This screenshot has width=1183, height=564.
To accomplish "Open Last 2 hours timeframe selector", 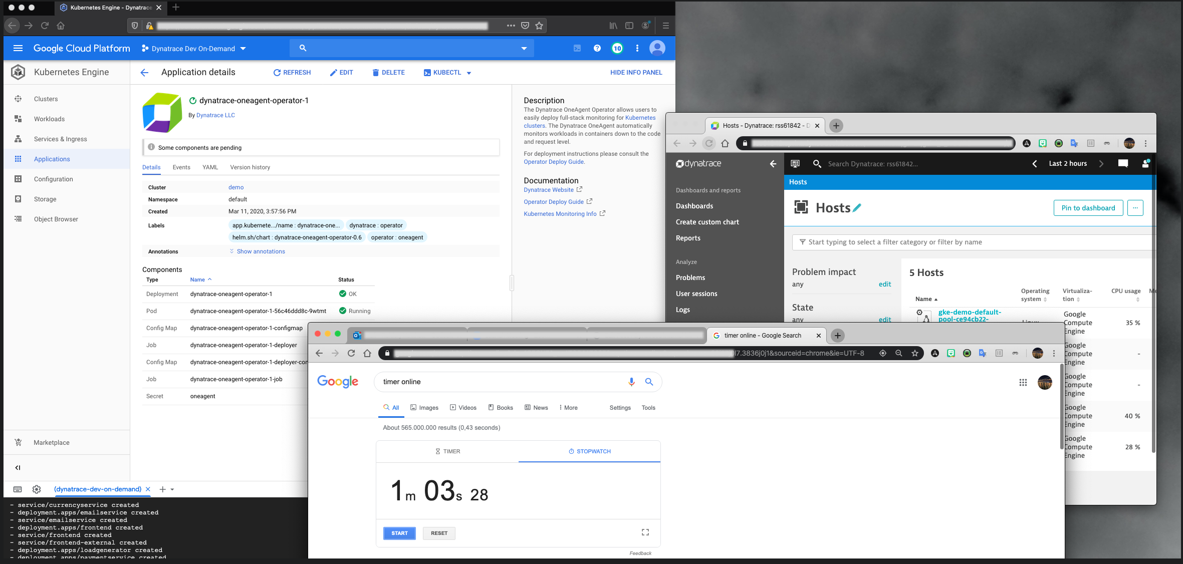I will coord(1068,164).
